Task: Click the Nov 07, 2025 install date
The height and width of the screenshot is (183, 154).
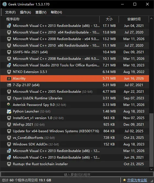Action: click(x=134, y=118)
